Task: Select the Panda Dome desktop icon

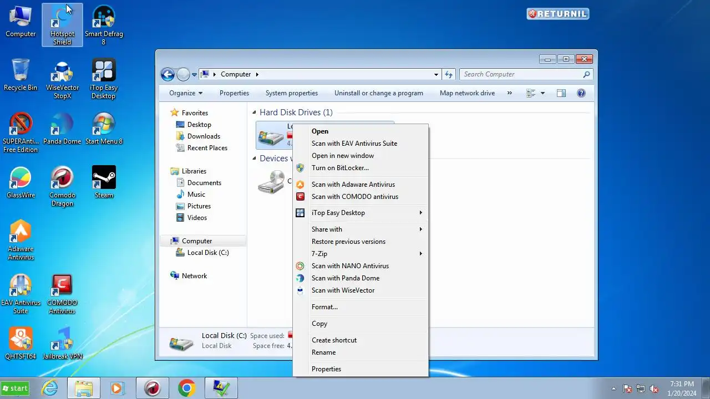Action: click(62, 129)
